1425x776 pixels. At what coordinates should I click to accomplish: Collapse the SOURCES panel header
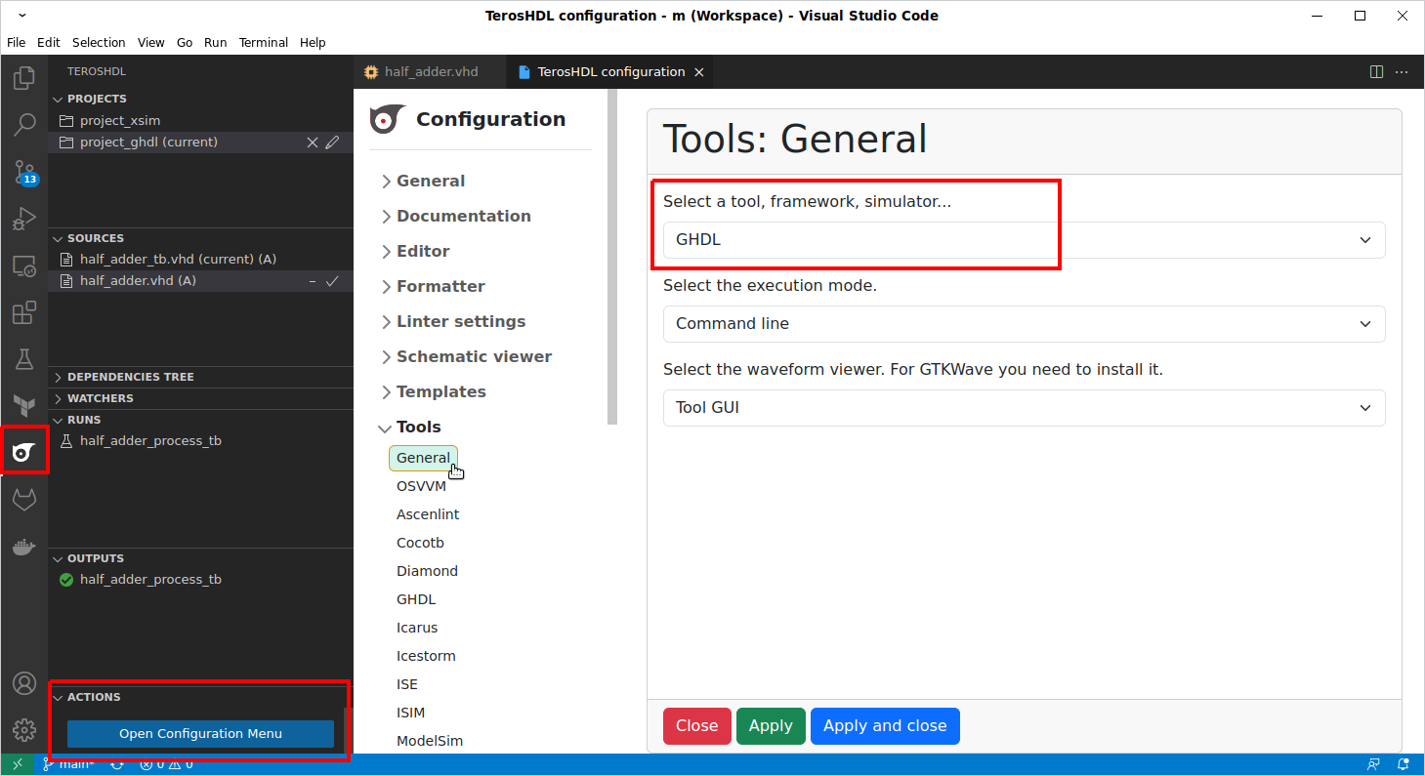click(201, 238)
